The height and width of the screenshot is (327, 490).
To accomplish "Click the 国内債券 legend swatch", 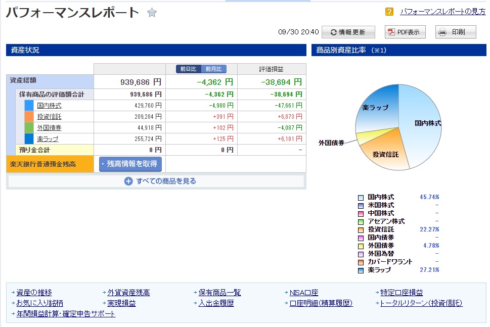I will [x=361, y=238].
